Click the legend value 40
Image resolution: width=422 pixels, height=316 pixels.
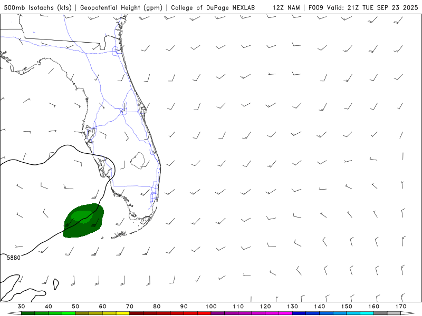(49, 307)
